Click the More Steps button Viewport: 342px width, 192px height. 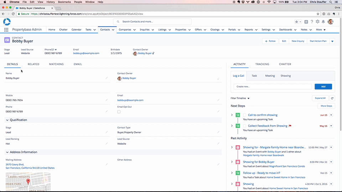click(326, 106)
